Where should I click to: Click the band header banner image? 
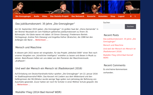click(76, 7)
